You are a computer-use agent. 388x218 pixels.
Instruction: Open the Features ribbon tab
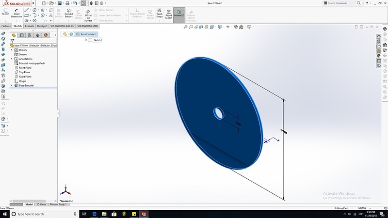coord(6,26)
